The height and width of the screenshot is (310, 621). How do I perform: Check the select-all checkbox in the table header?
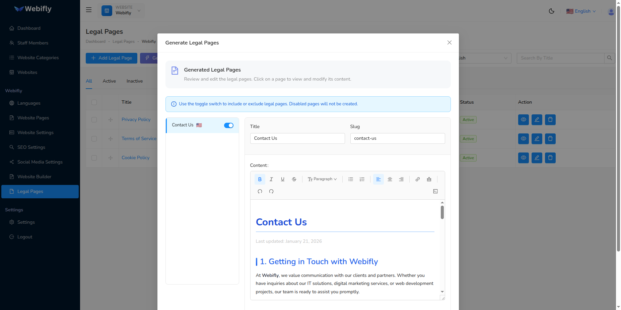point(94,102)
